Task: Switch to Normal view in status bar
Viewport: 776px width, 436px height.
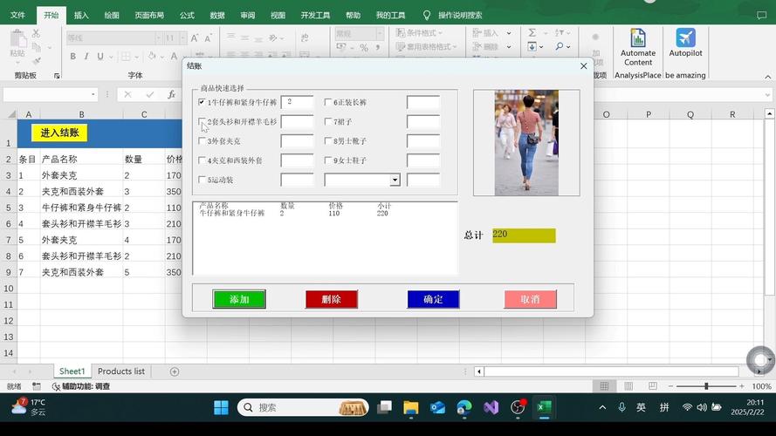Action: click(604, 386)
